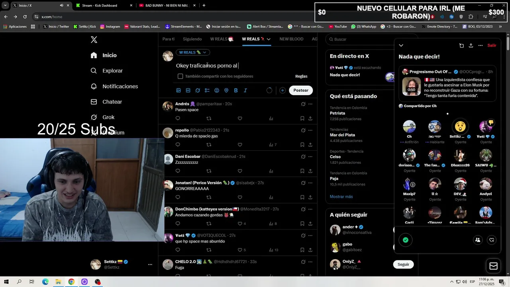
Task: Click Mostrar más under trends
Action: click(341, 197)
